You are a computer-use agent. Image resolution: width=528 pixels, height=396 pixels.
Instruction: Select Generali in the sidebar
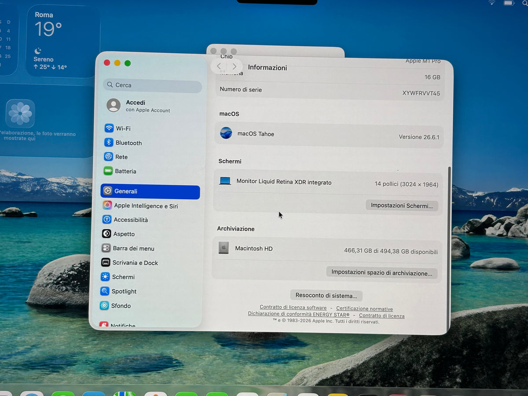[150, 191]
